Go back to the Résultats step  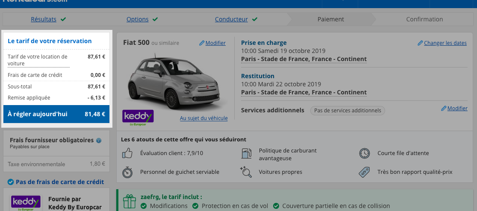tap(44, 19)
